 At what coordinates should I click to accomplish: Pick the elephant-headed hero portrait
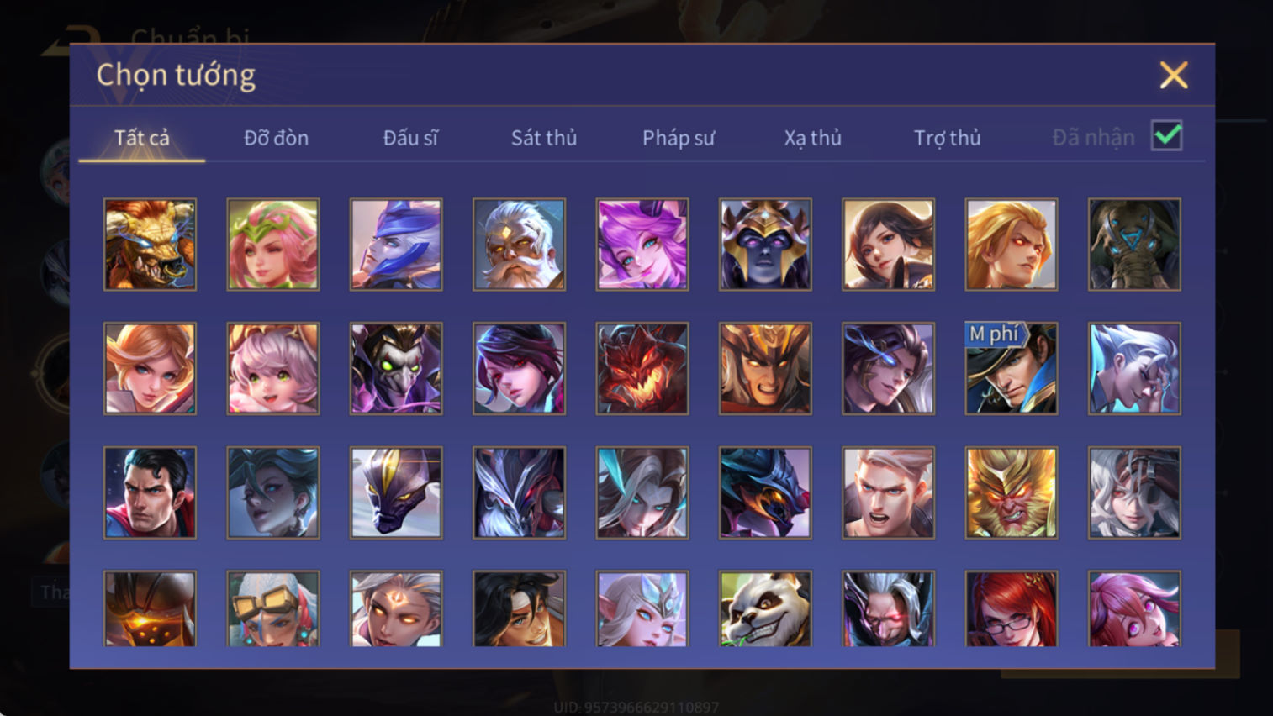[1134, 245]
